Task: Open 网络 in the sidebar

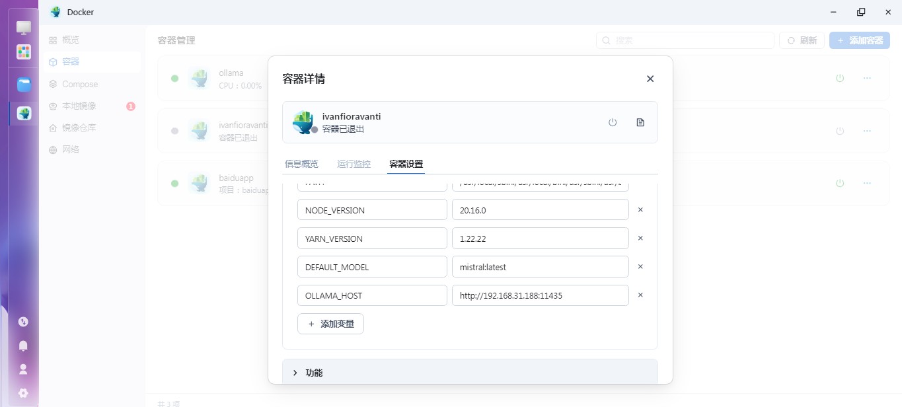Action: (93, 149)
